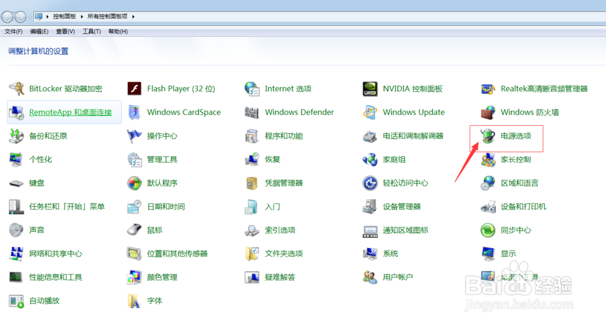Screen dimensions: 606x325
Task: Open the 帮助(H) menu
Action: click(118, 31)
